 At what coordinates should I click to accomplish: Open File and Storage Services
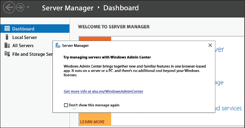coord(32,54)
